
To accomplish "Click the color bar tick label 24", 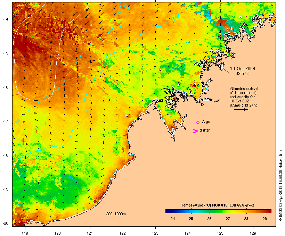I will (x=172, y=219).
